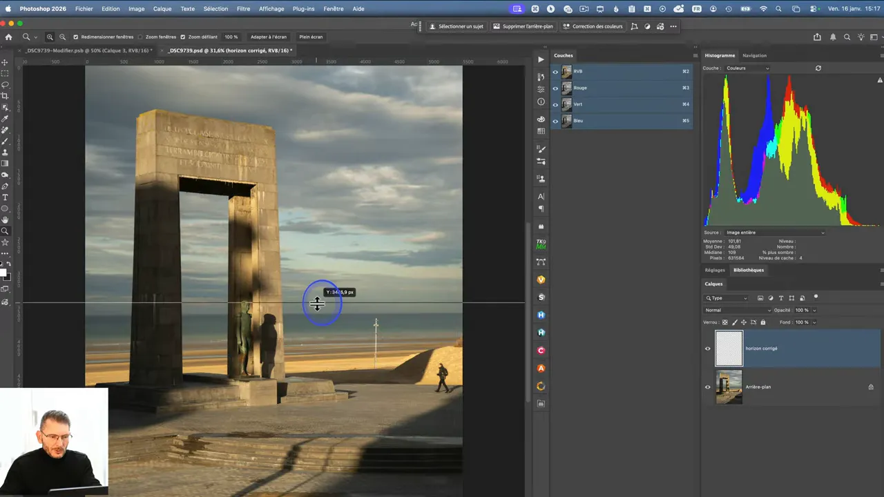Click the Home icon in options bar
The width and height of the screenshot is (884, 497).
[x=8, y=37]
